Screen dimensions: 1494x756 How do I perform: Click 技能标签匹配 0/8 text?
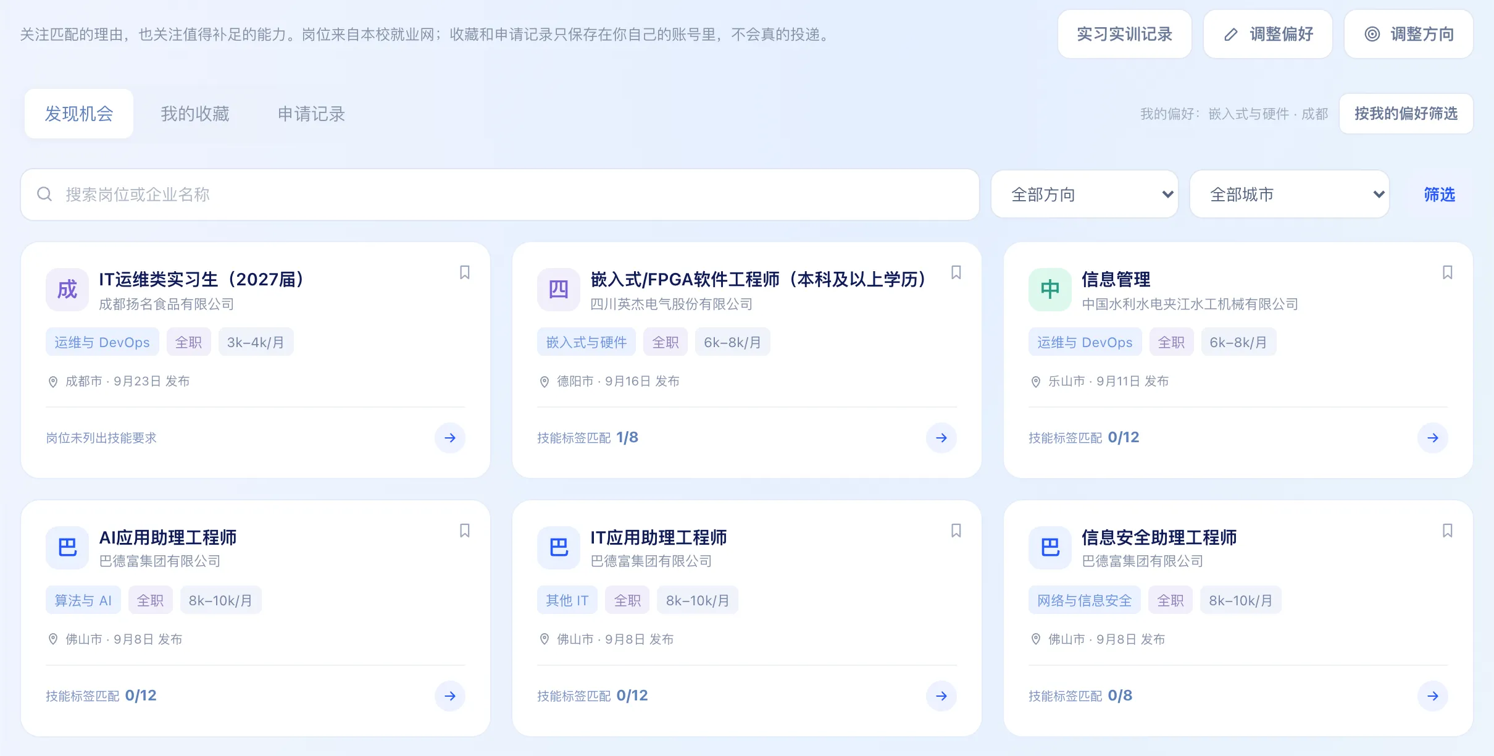pyautogui.click(x=1080, y=696)
